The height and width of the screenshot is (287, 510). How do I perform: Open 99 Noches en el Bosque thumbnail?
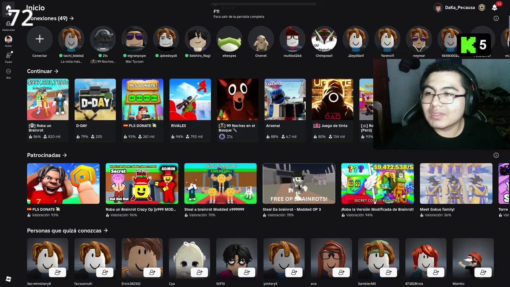pos(237,99)
